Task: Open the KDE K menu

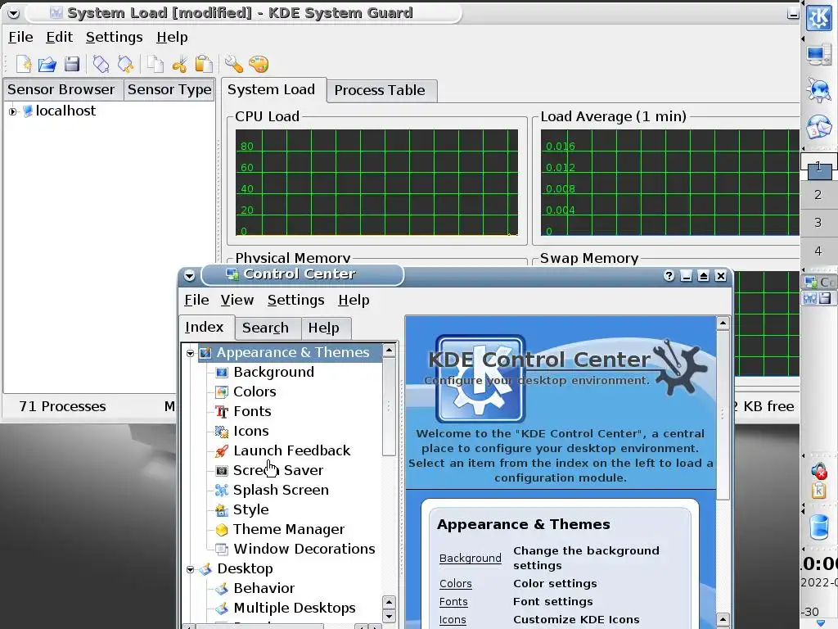Action: click(x=818, y=19)
